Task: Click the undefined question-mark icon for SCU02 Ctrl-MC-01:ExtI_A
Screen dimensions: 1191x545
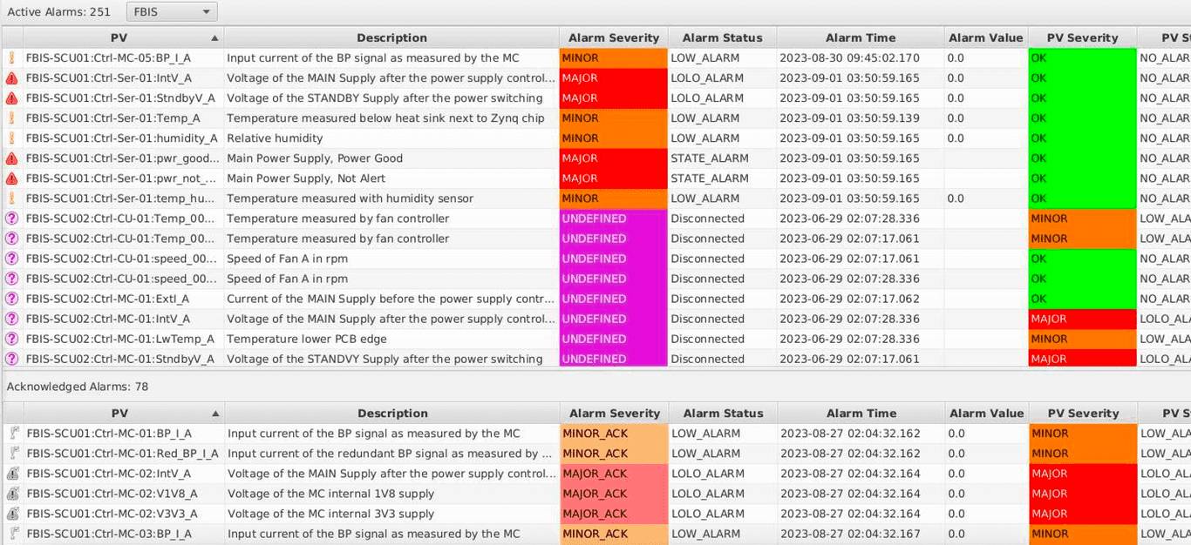Action: 12,299
